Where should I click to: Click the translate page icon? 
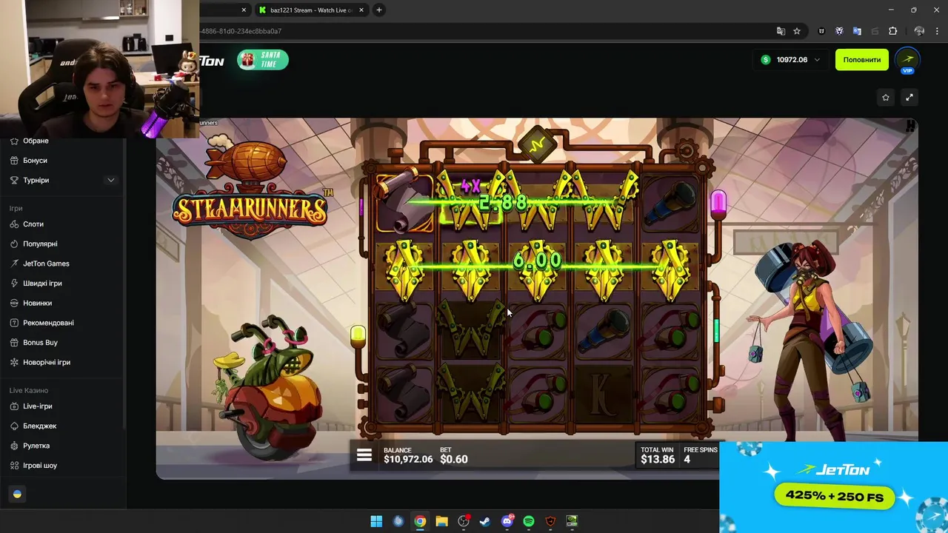781,31
